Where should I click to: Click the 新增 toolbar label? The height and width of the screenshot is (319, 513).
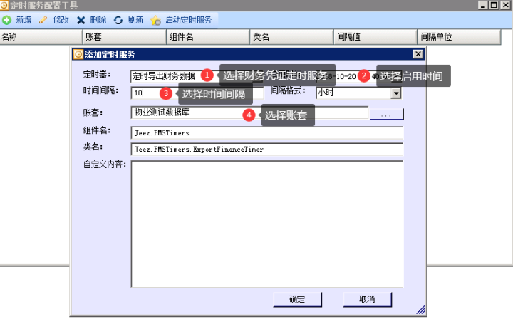click(24, 20)
